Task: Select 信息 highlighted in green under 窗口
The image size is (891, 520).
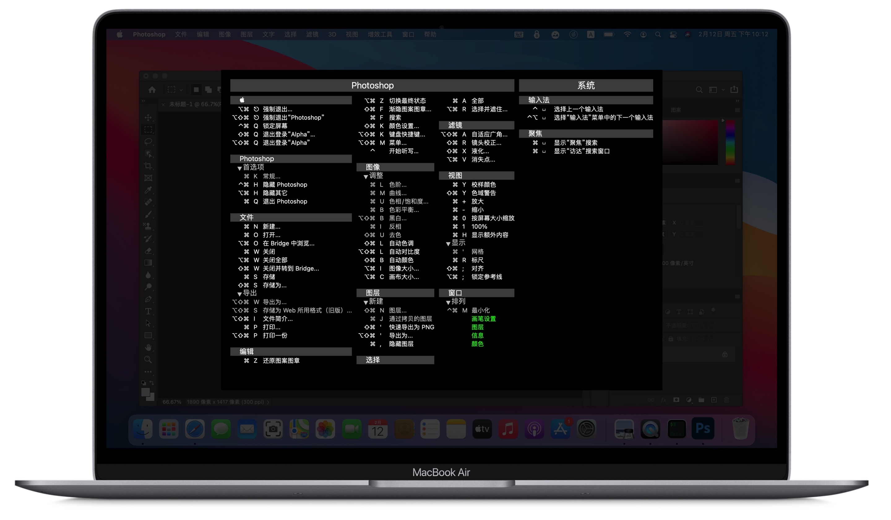Action: tap(477, 336)
